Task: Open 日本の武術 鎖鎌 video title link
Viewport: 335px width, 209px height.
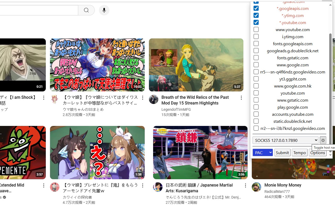Action: [199, 188]
